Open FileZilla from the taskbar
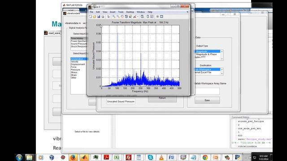This screenshot has height=161, width=287. [x=129, y=157]
